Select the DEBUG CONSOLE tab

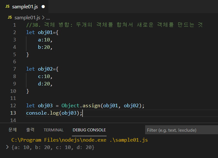click(x=89, y=130)
